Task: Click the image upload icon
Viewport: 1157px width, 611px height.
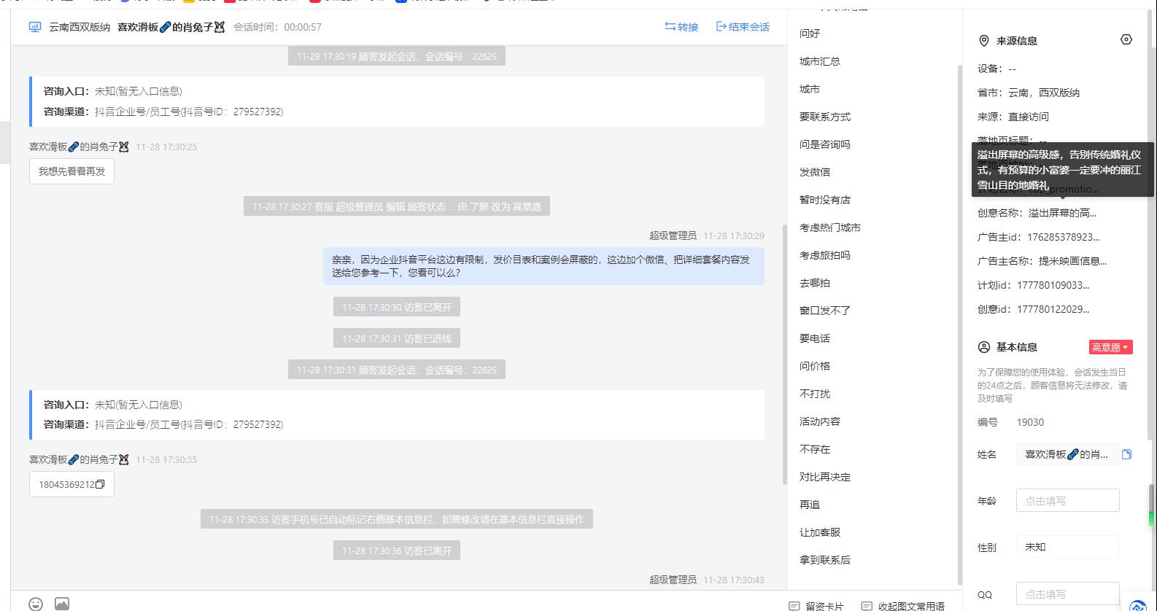Action: coord(62,604)
